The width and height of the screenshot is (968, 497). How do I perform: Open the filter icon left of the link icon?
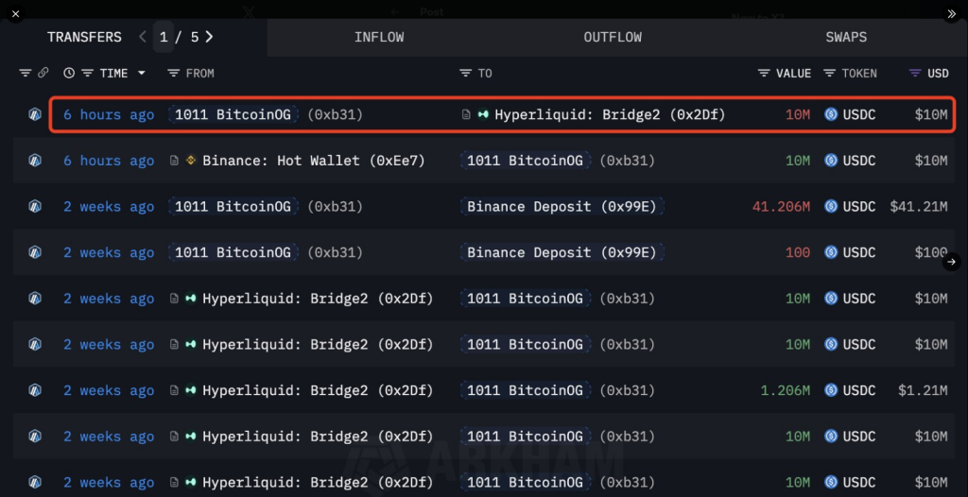26,73
